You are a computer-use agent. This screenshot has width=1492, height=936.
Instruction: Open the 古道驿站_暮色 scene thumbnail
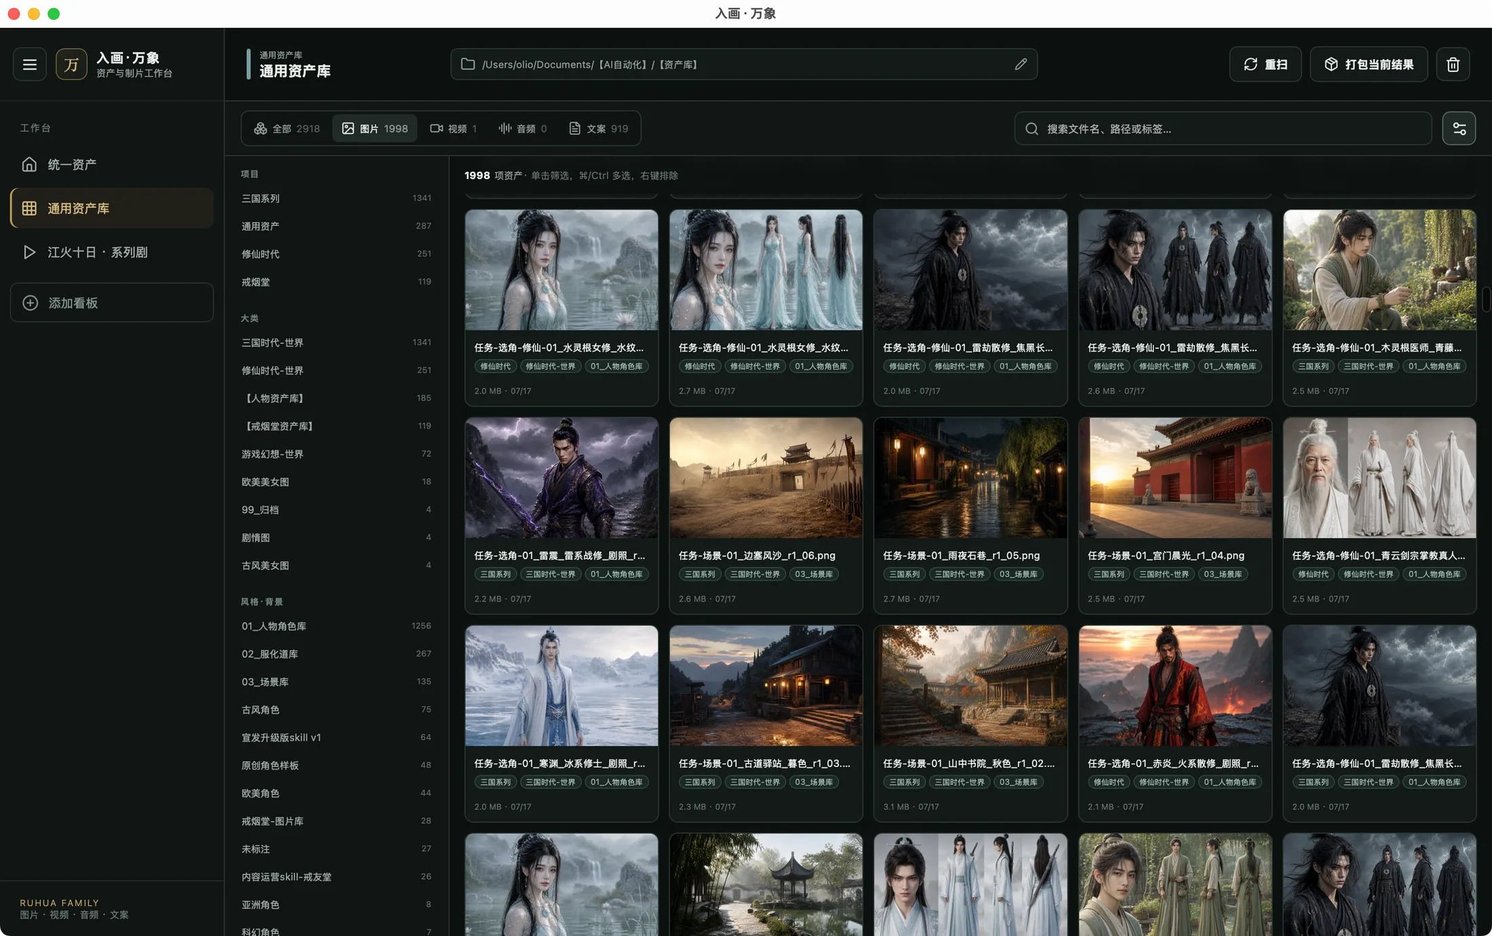click(766, 686)
